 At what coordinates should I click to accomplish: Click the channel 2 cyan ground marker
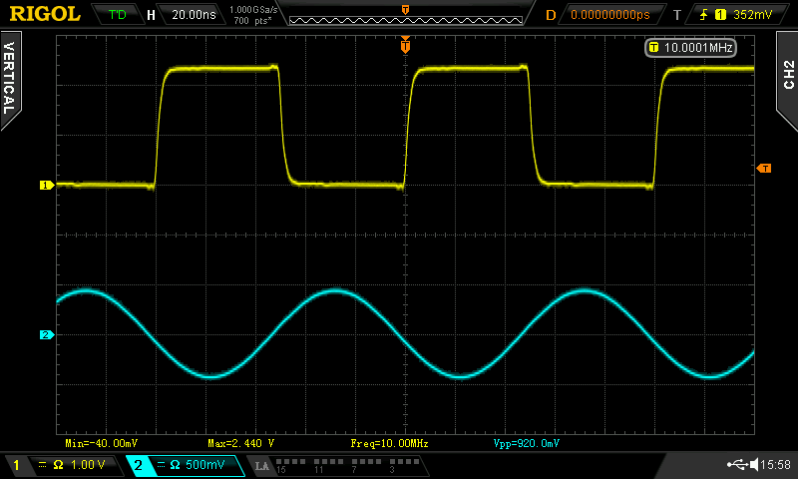45,334
